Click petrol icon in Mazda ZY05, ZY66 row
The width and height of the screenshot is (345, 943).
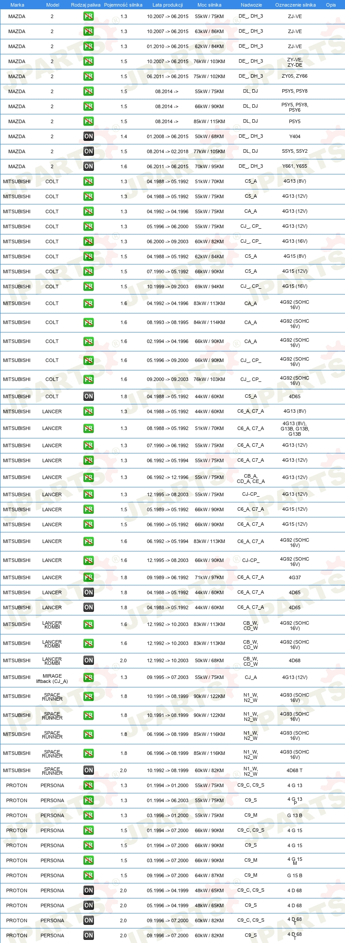pyautogui.click(x=89, y=76)
